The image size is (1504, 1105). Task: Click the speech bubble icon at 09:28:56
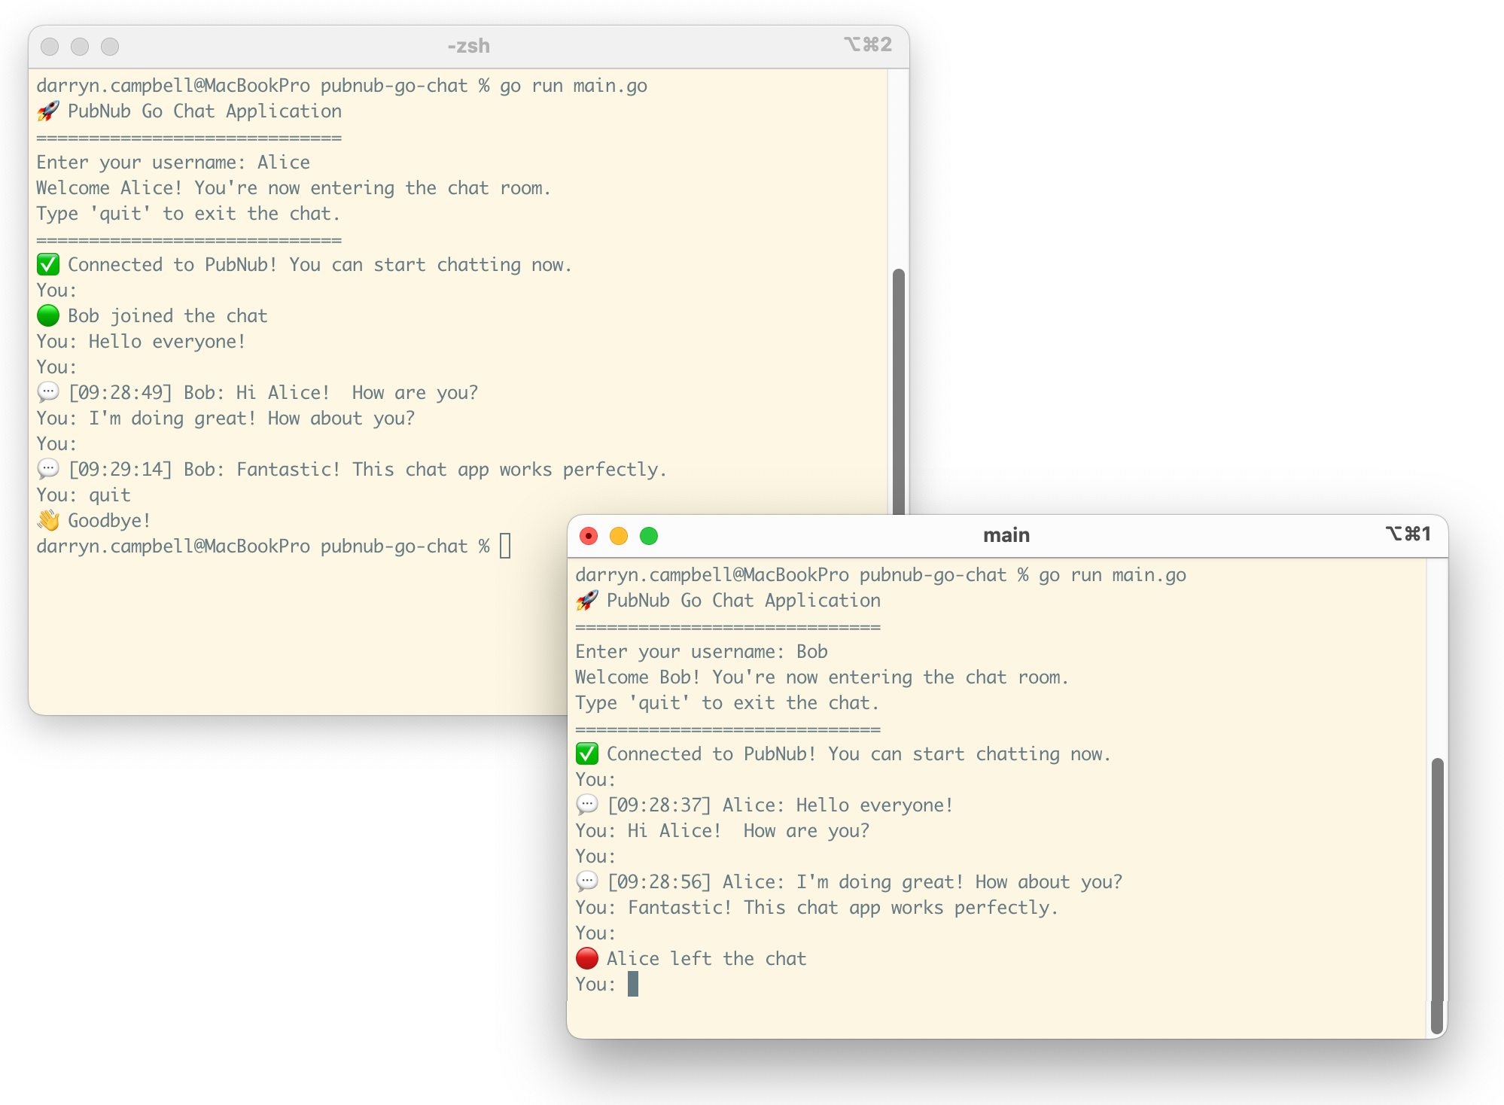(587, 881)
